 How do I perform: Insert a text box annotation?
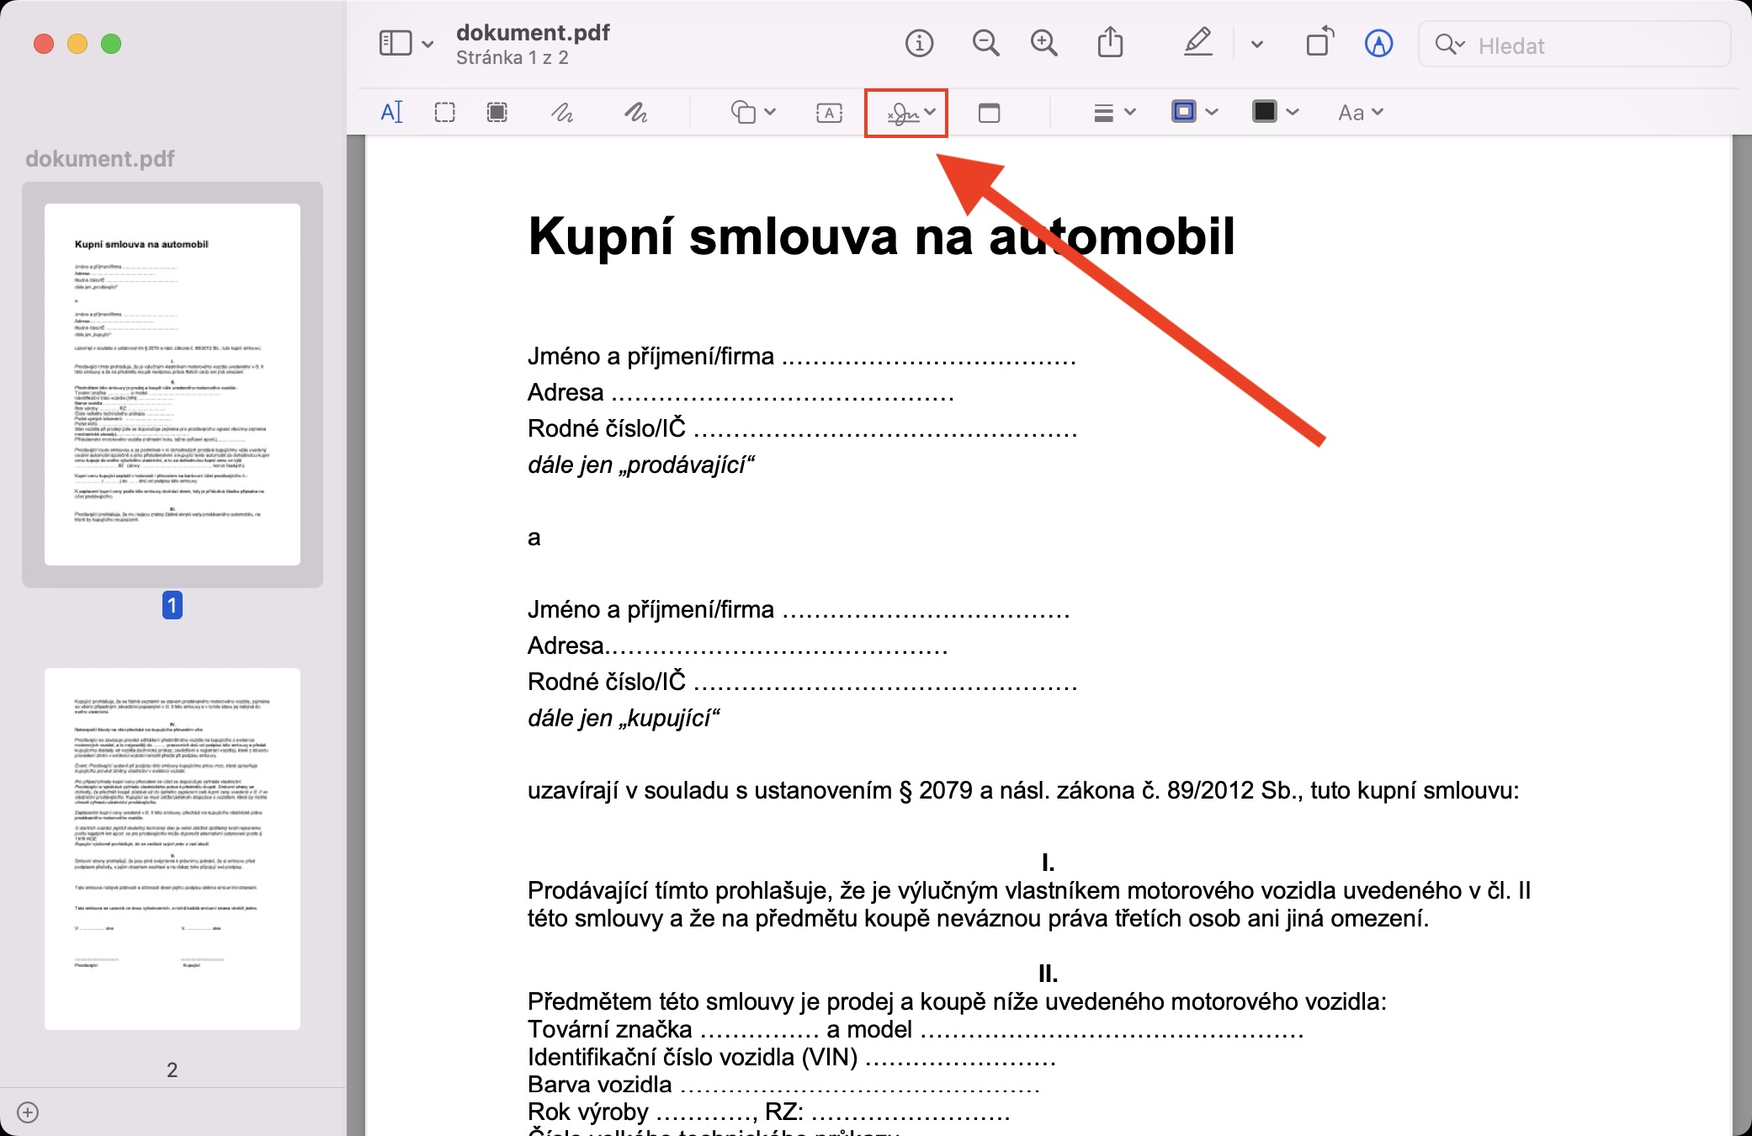coord(829,112)
